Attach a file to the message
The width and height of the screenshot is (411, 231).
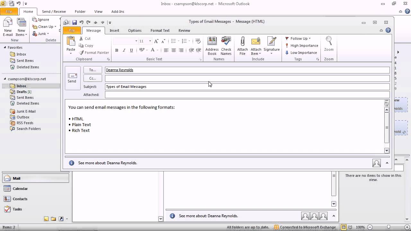[x=242, y=46]
